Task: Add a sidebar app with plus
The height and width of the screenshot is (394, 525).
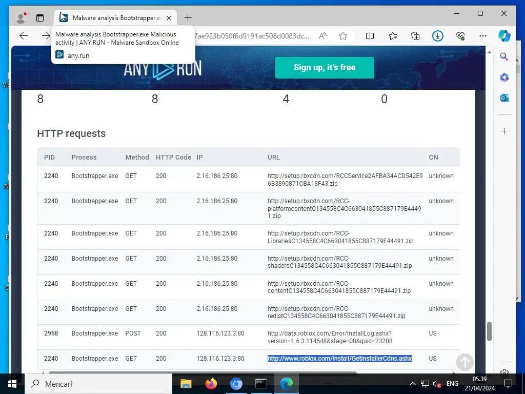Action: pyautogui.click(x=504, y=131)
